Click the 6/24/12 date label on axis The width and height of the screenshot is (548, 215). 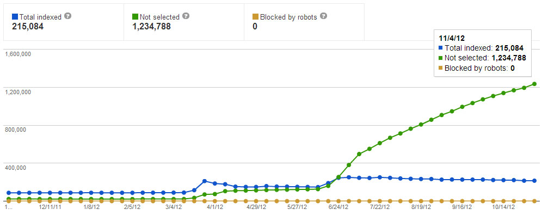[x=338, y=207]
